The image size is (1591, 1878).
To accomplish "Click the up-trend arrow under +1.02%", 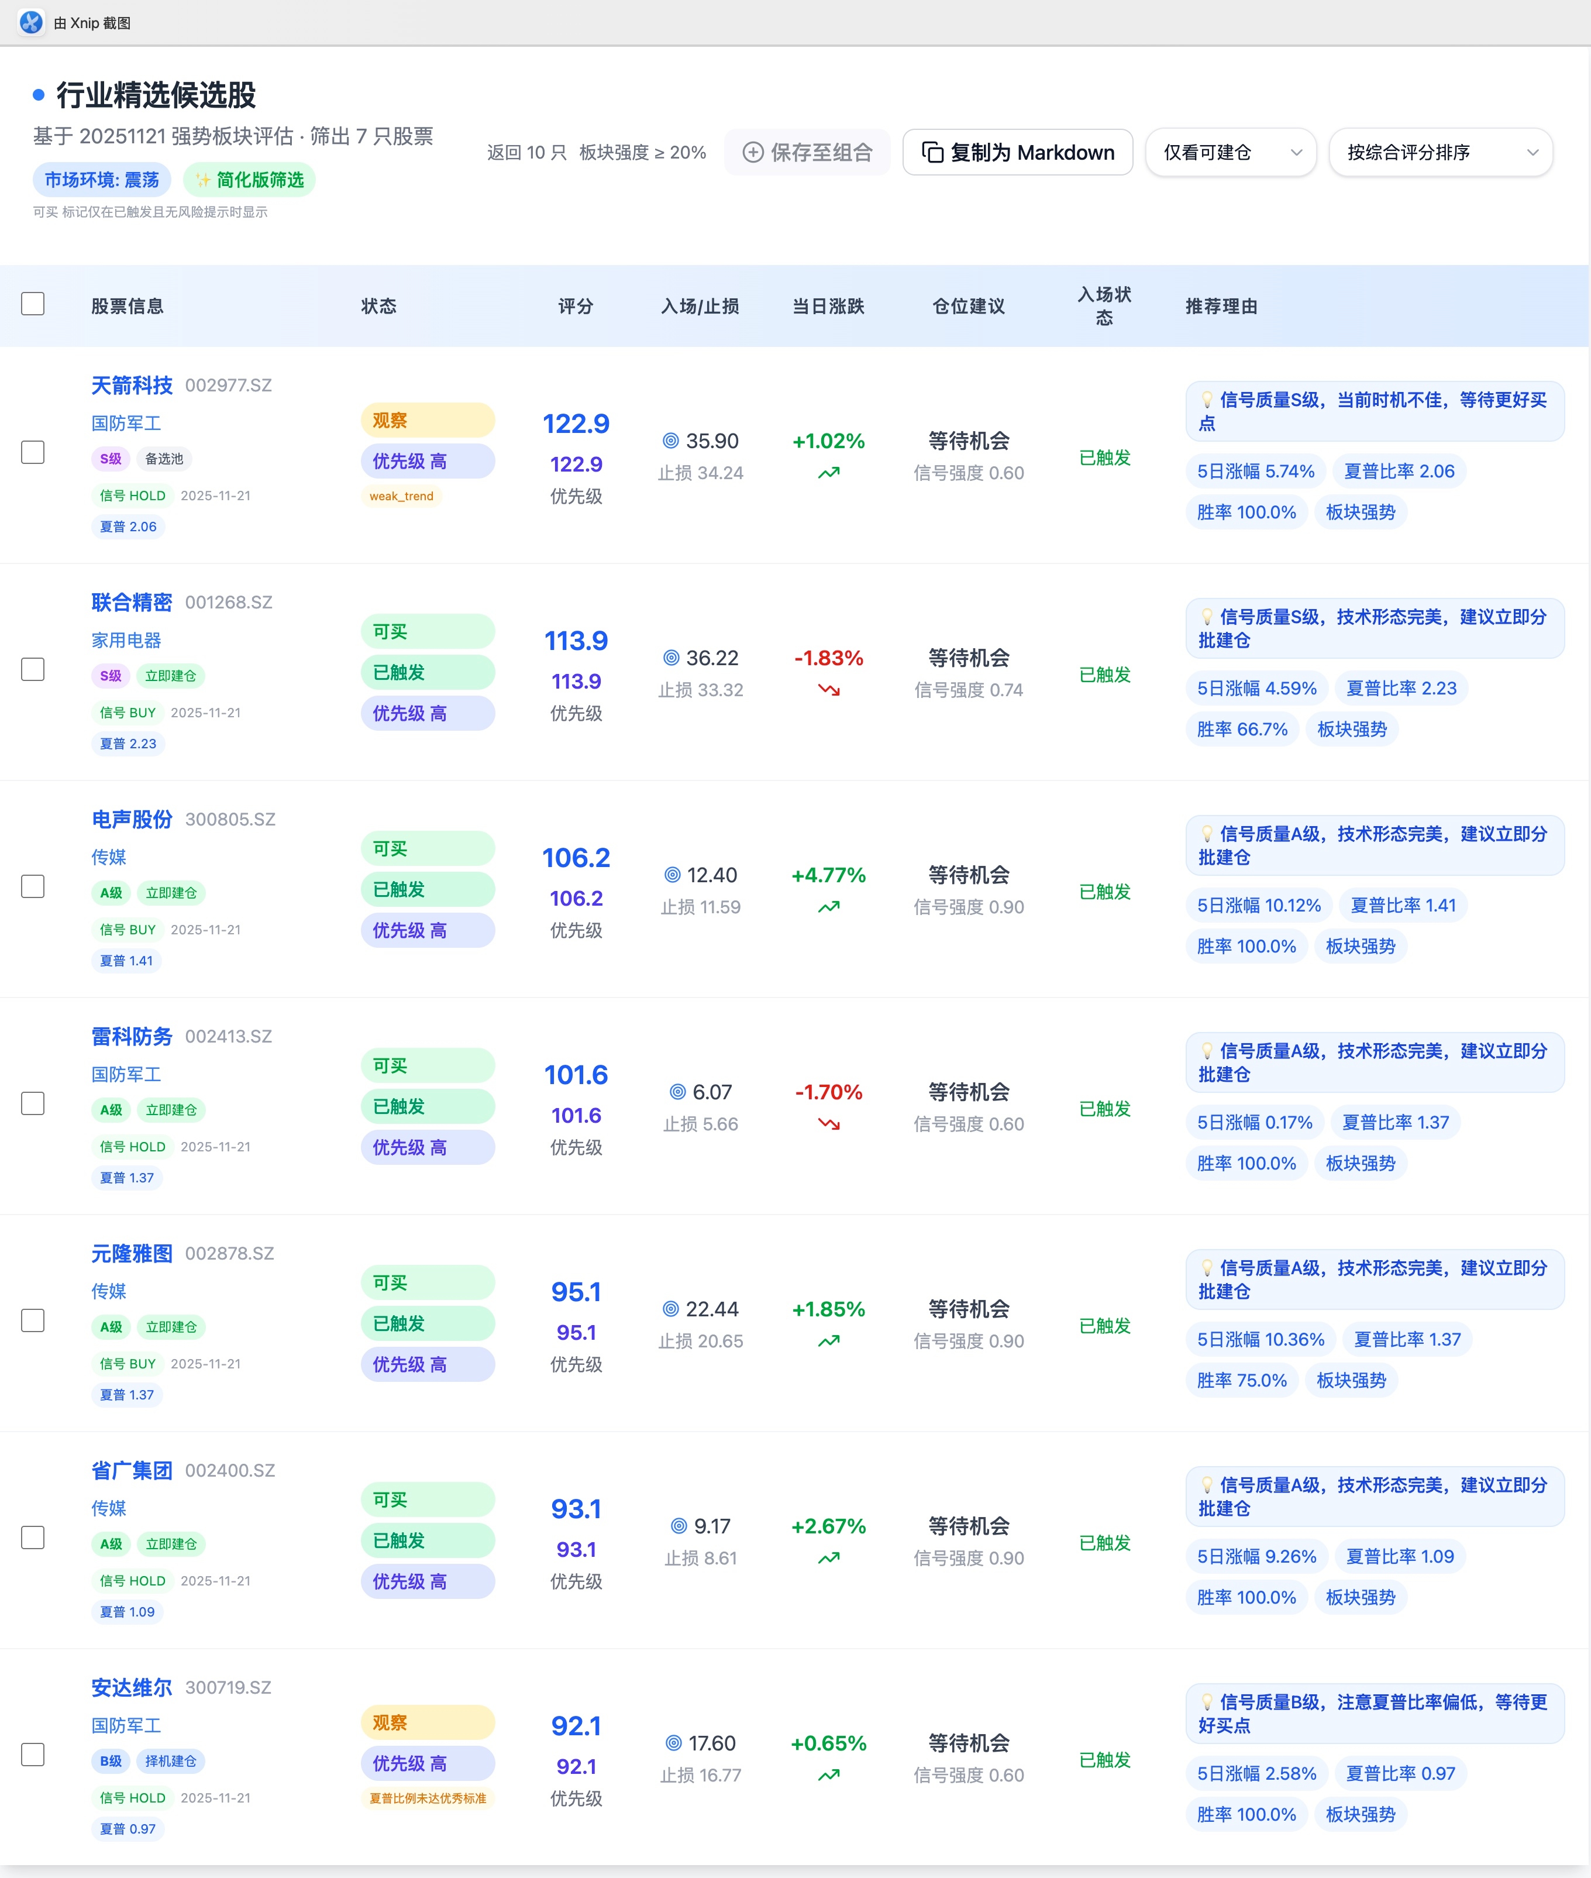I will coord(828,473).
